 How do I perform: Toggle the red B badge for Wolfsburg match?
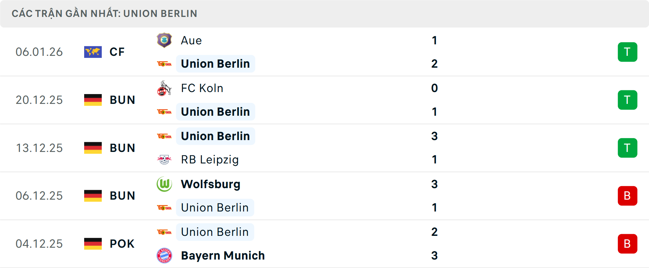coord(628,196)
